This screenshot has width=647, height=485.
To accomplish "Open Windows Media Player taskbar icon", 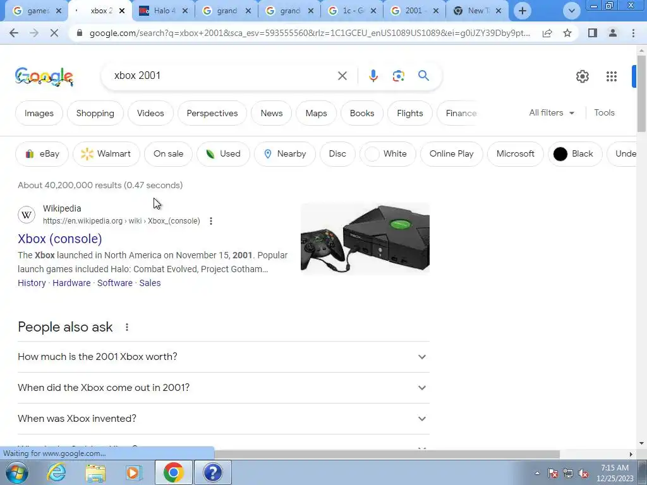I will tap(134, 472).
